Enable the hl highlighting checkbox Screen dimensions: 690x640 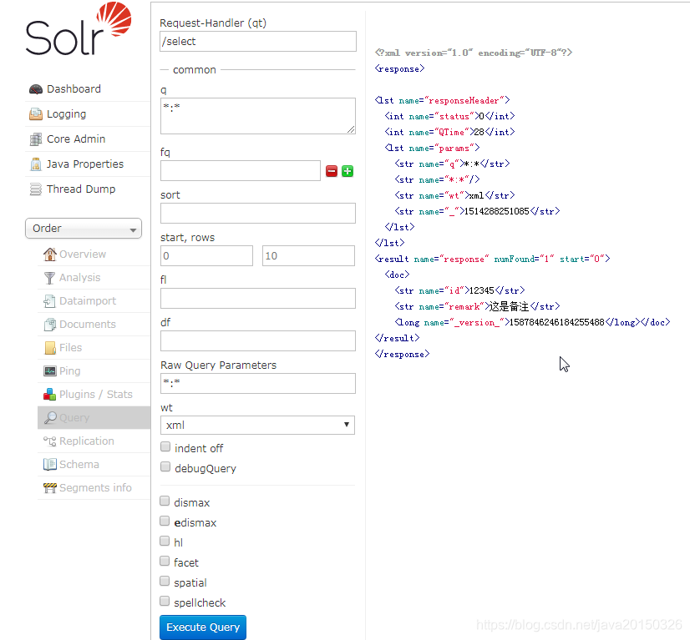tap(164, 541)
